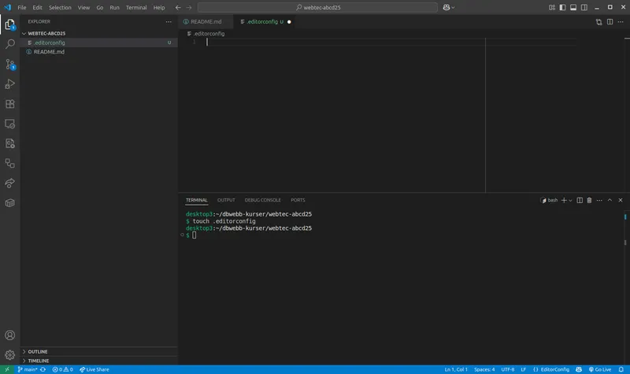The height and width of the screenshot is (374, 630).
Task: Kill the terminal with trash icon
Action: pos(589,200)
